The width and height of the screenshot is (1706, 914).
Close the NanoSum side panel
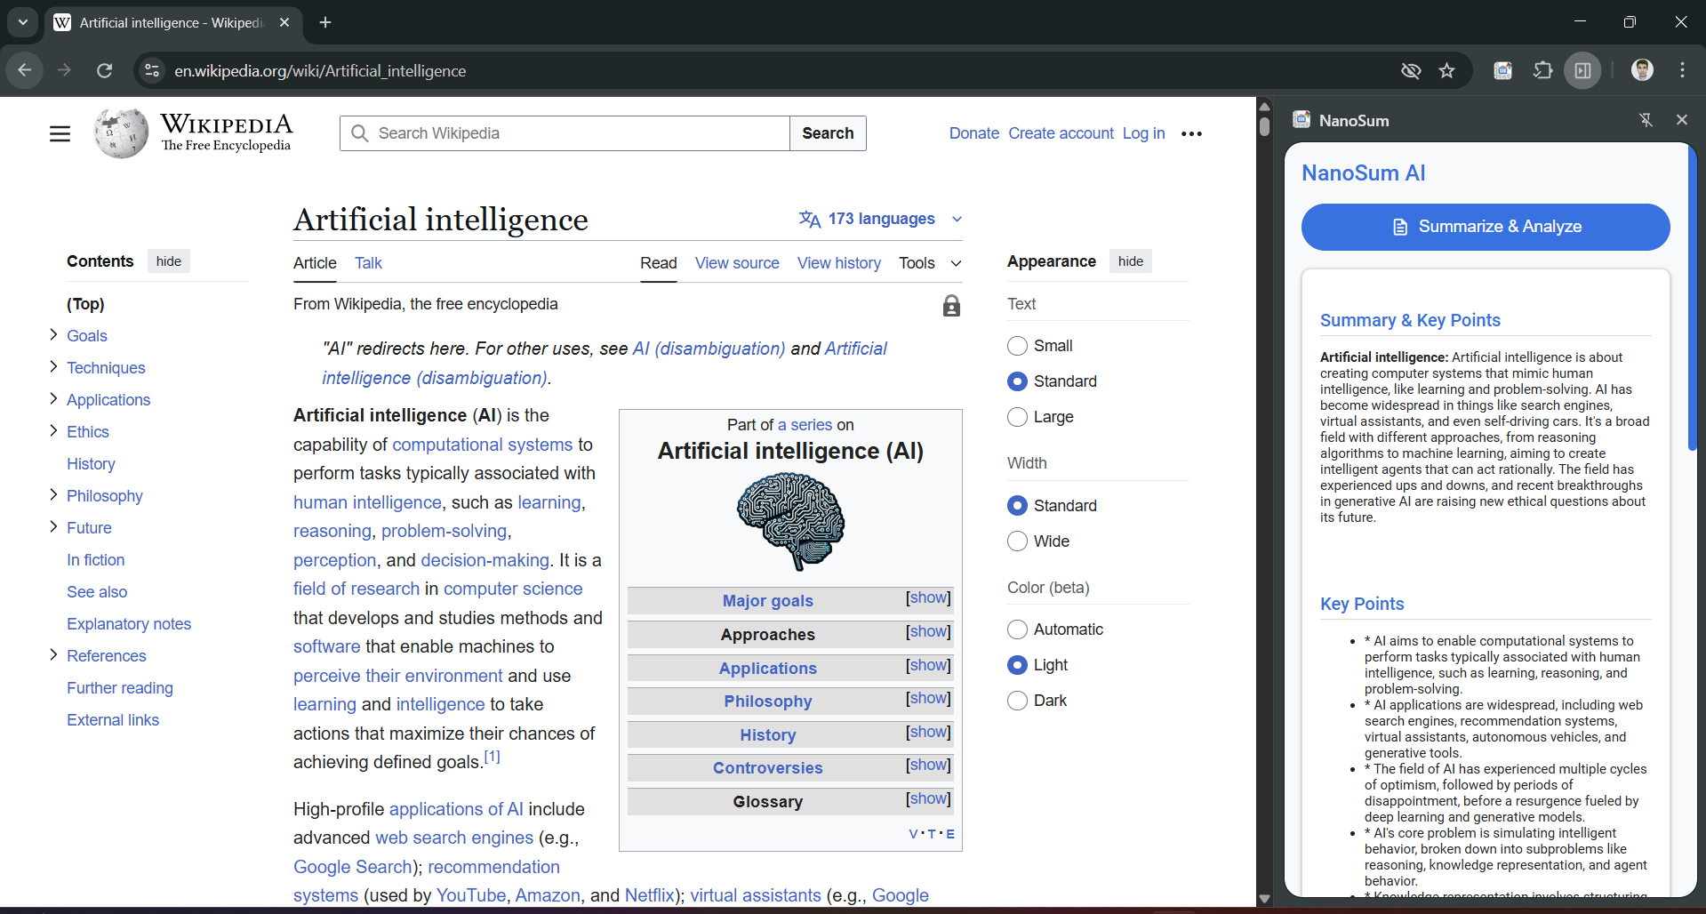[1681, 120]
